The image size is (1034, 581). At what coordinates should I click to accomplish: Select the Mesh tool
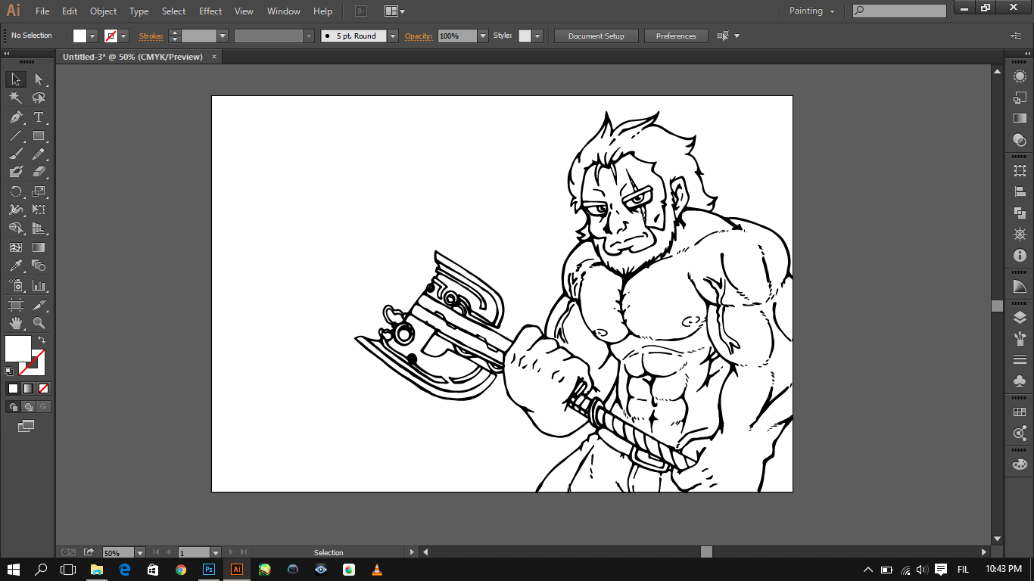(x=16, y=247)
